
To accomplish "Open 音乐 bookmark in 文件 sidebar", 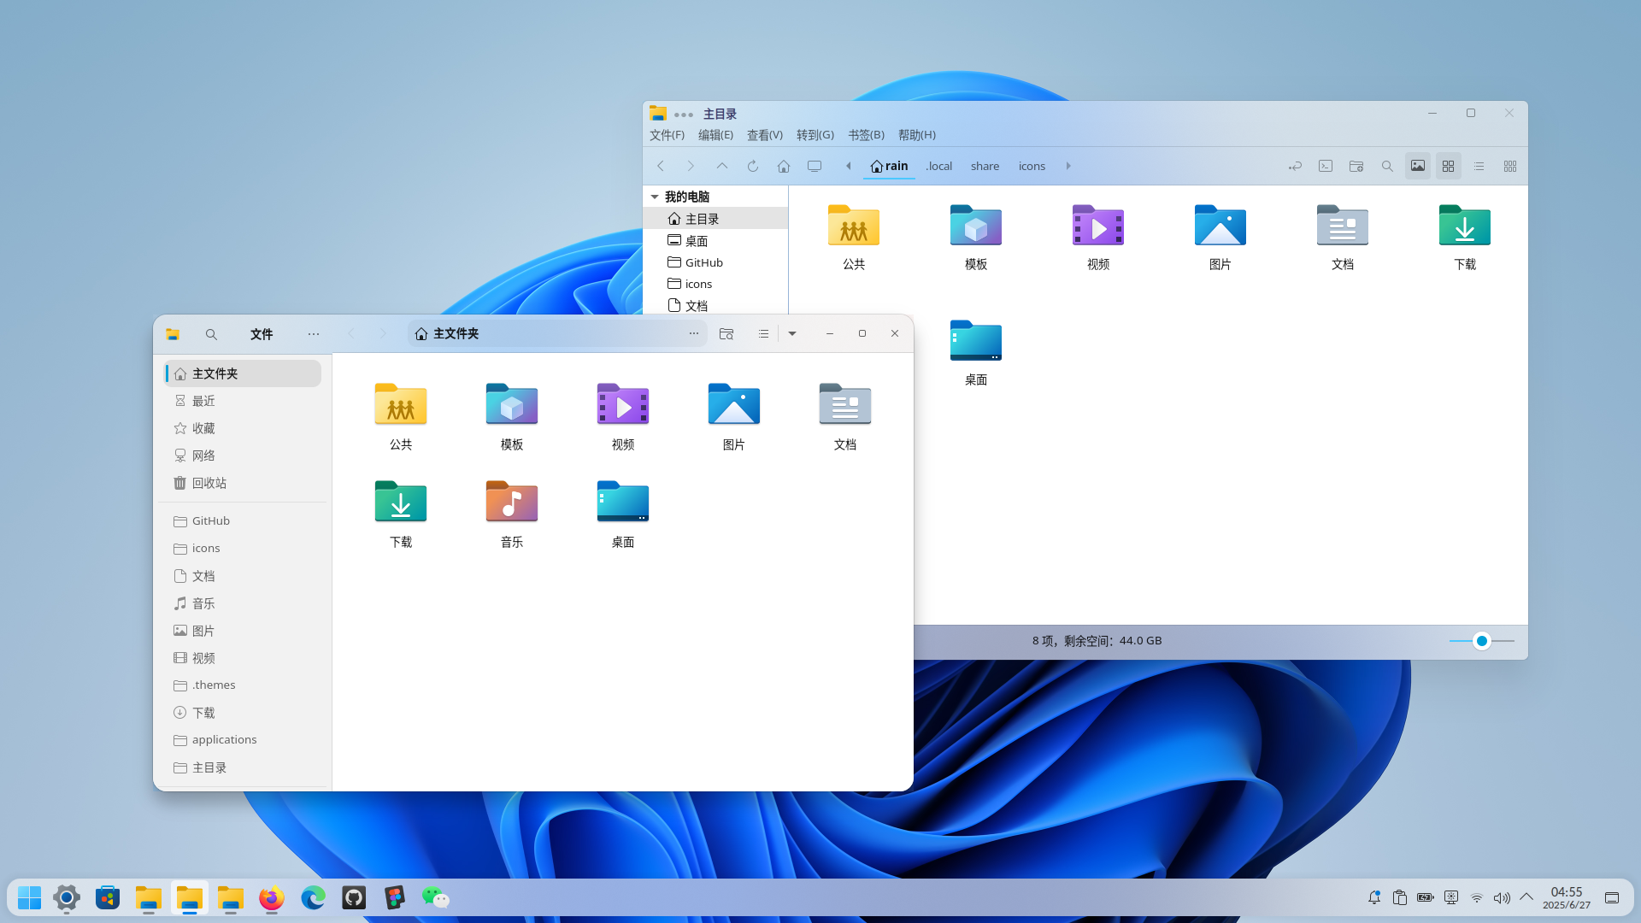I will pyautogui.click(x=243, y=603).
